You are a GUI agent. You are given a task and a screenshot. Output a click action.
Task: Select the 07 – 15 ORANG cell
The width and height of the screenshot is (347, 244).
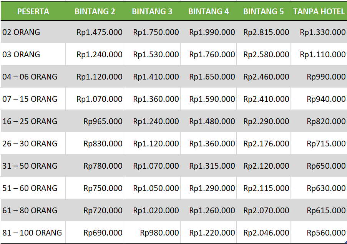[x=30, y=99]
